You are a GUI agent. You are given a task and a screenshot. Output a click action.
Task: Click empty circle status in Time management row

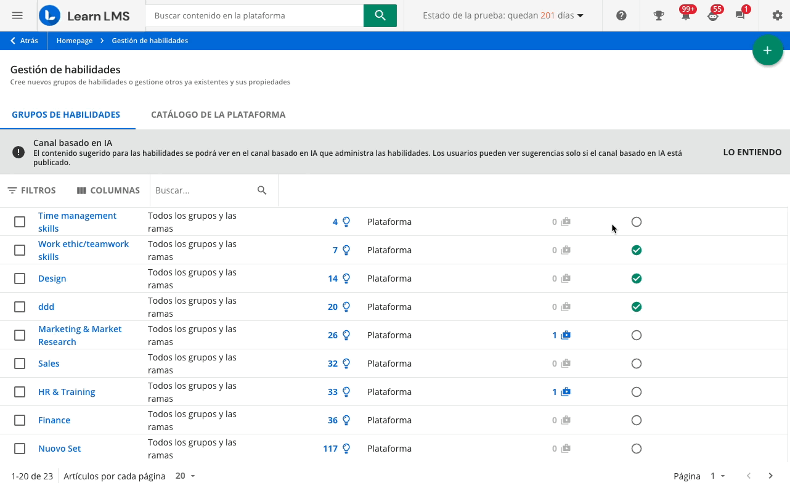point(637,222)
